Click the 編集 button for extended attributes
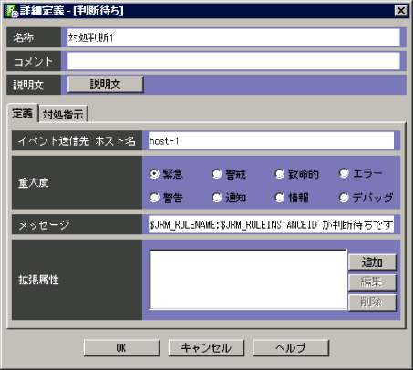Viewport: 413px width, 370px height. 372,283
